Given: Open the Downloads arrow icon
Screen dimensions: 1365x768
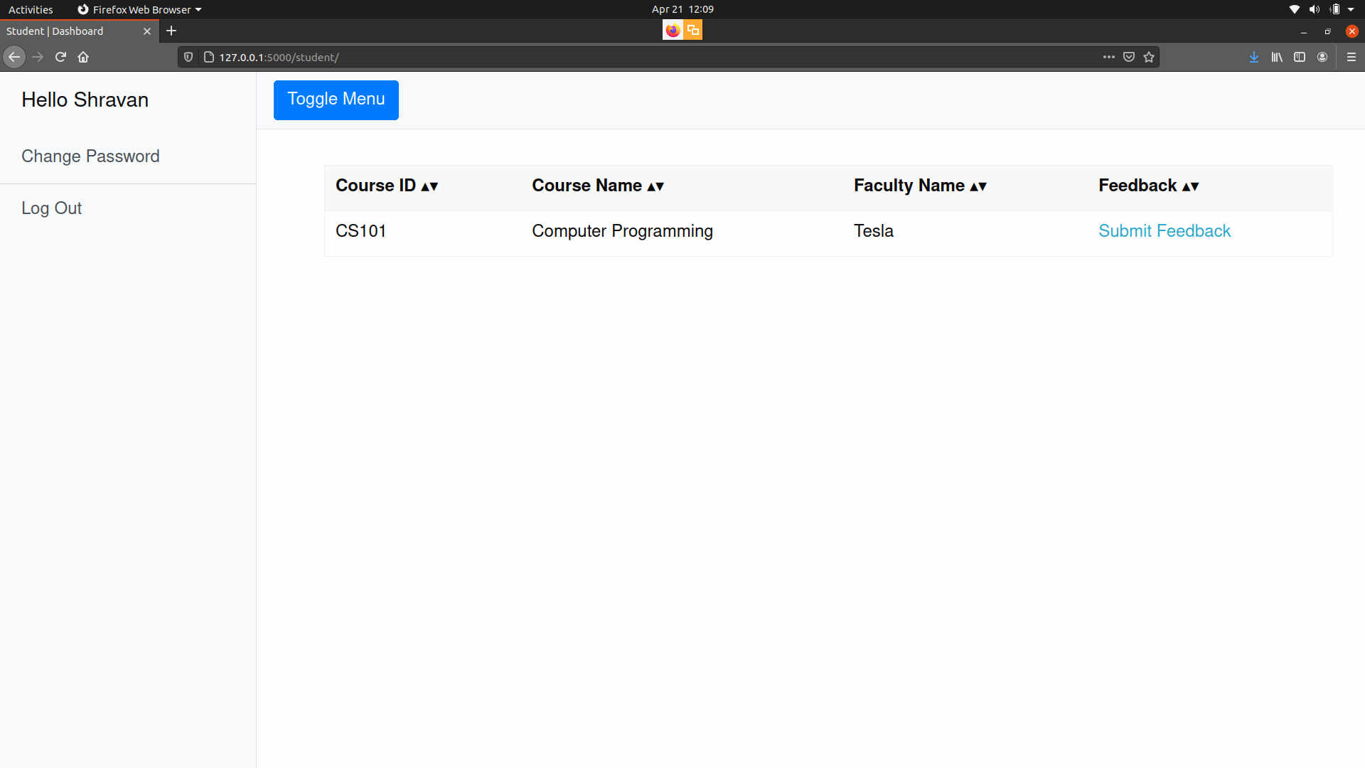Looking at the screenshot, I should tap(1254, 57).
